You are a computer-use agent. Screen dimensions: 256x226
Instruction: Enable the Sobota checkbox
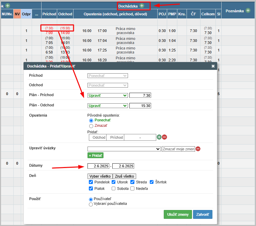coord(114,189)
